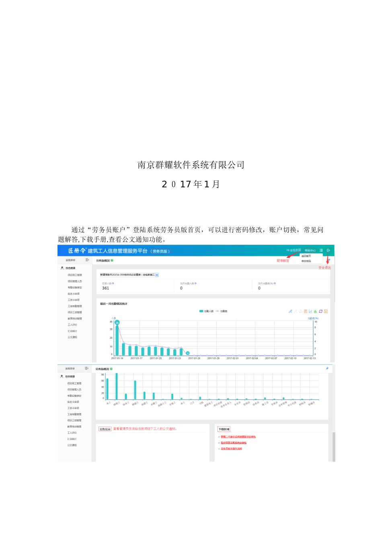382x540 pixels.
Task: Click the chart clear-marks icon
Action: pos(300,311)
